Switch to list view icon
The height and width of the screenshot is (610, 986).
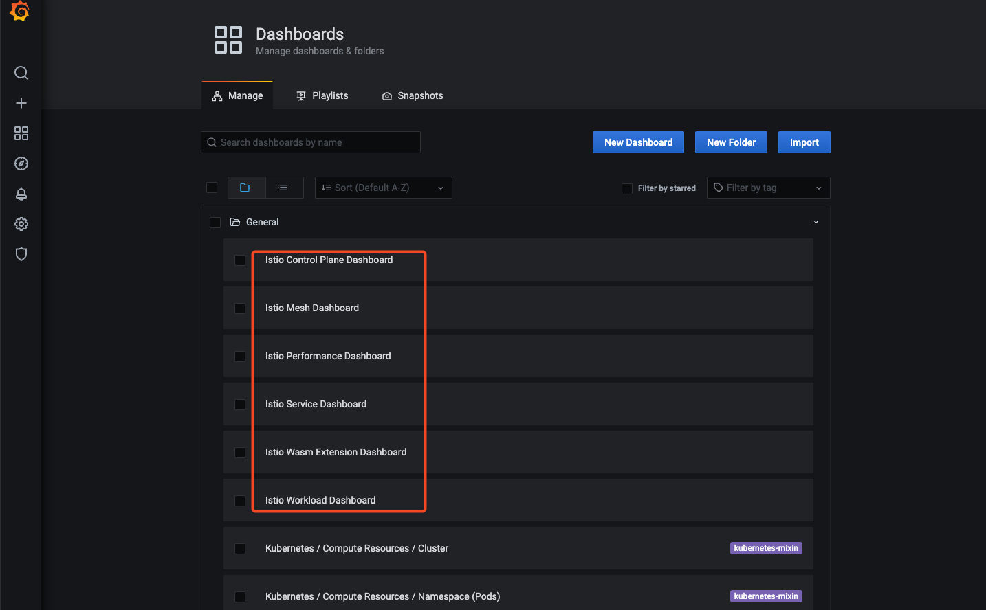[x=283, y=188]
